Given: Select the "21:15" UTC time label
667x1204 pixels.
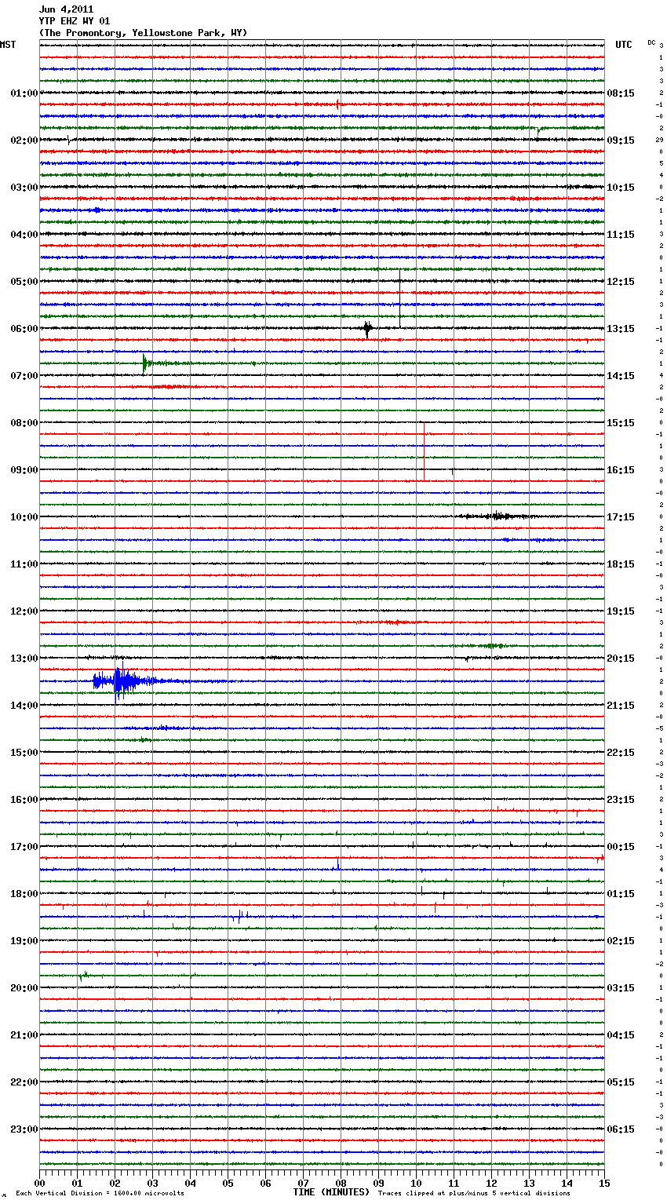Looking at the screenshot, I should [x=621, y=706].
